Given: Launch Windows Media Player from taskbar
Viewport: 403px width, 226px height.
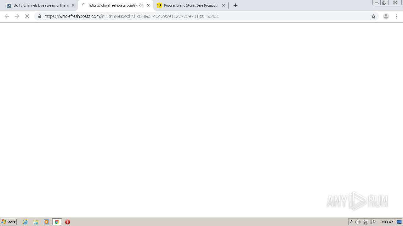Looking at the screenshot, I should [x=46, y=222].
